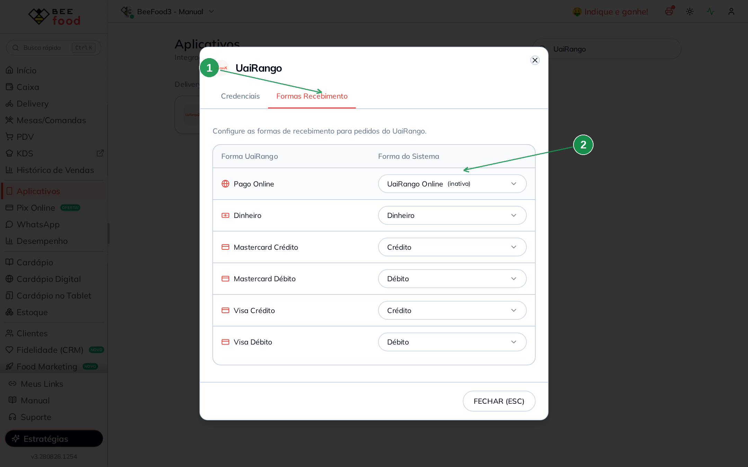The image size is (748, 467).
Task: Open Visa Débito system form dropdown
Action: tap(452, 342)
